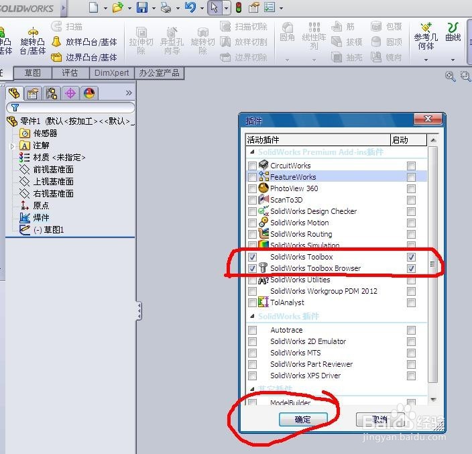Open the ConfigurationManager tab icon
This screenshot has height=454, width=472.
pyautogui.click(x=52, y=93)
